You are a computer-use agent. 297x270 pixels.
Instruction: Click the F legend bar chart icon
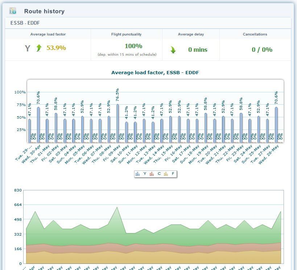pos(166,174)
